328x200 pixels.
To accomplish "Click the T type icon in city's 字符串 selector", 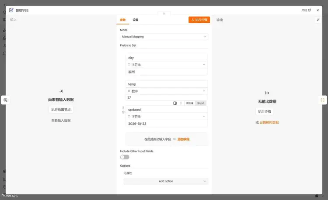I will coord(129,65).
